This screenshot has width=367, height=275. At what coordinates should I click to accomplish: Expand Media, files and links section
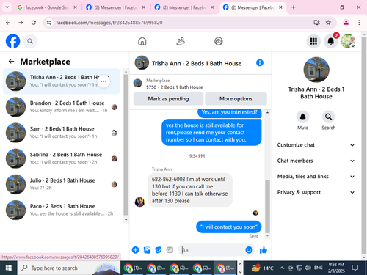[x=316, y=177]
